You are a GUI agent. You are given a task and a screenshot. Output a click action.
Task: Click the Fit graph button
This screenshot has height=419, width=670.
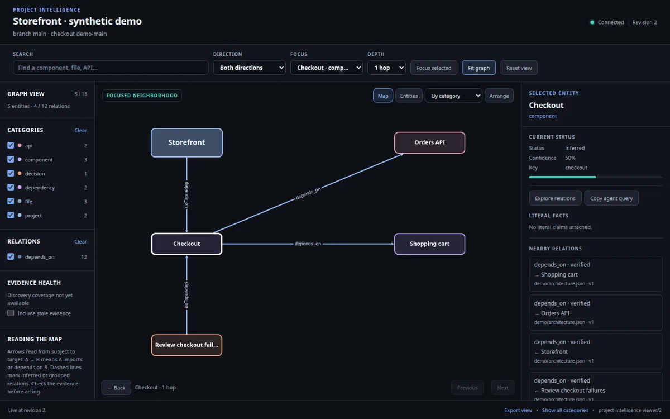pyautogui.click(x=479, y=68)
